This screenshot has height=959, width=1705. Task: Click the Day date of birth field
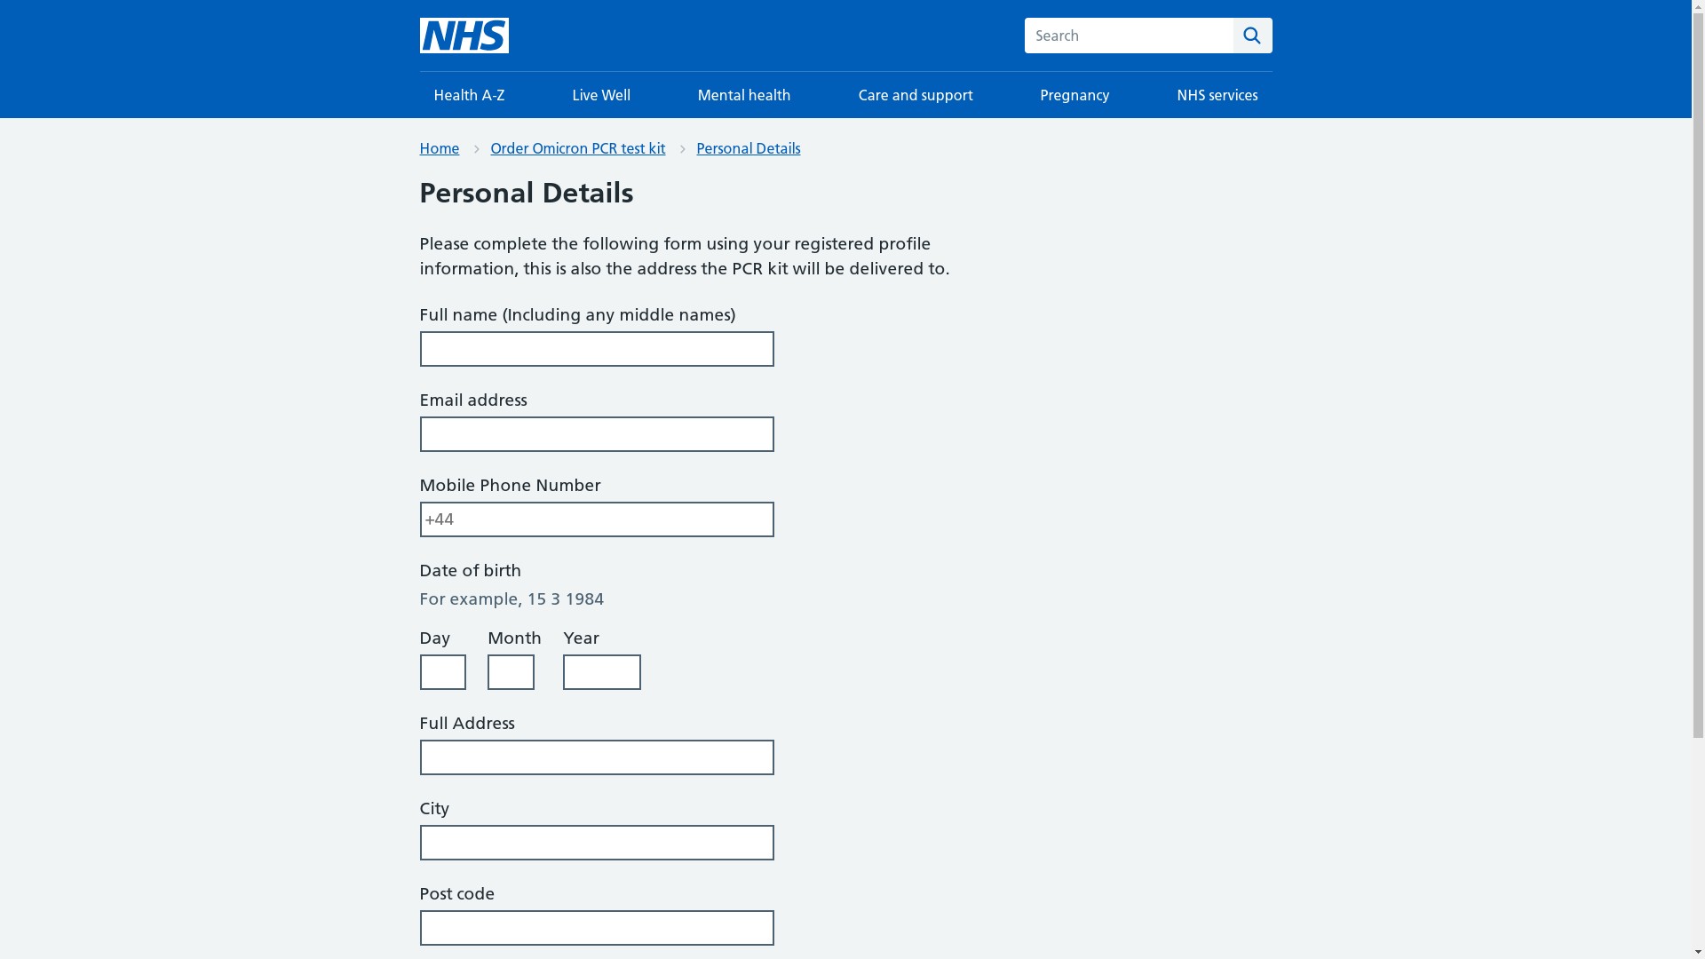coord(442,671)
